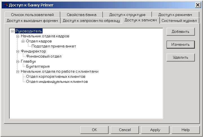Select Отдел индивидуальных клиентов
The width and height of the screenshot is (203, 137).
pyautogui.click(x=57, y=82)
